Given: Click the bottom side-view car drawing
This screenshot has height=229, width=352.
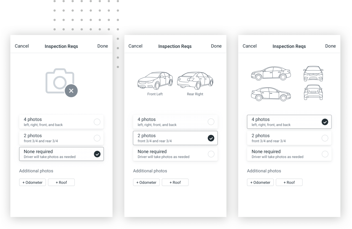Looking at the screenshot, I should (x=271, y=94).
